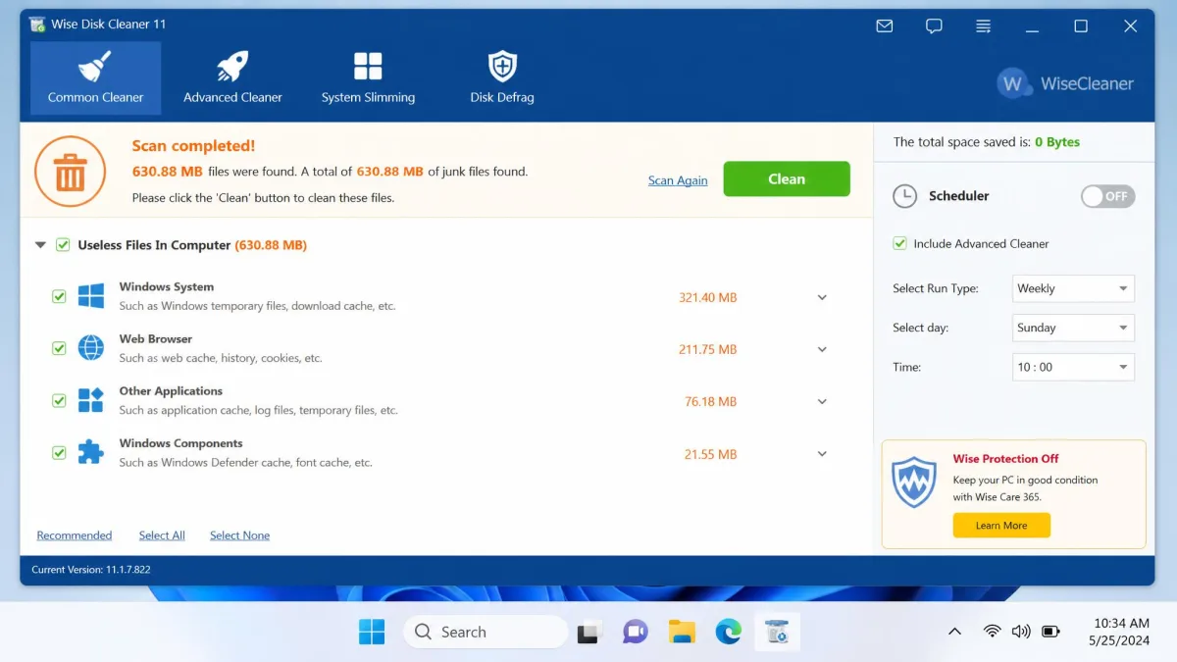Collapse the Useless Files In Computer group
The image size is (1177, 662).
pyautogui.click(x=40, y=245)
